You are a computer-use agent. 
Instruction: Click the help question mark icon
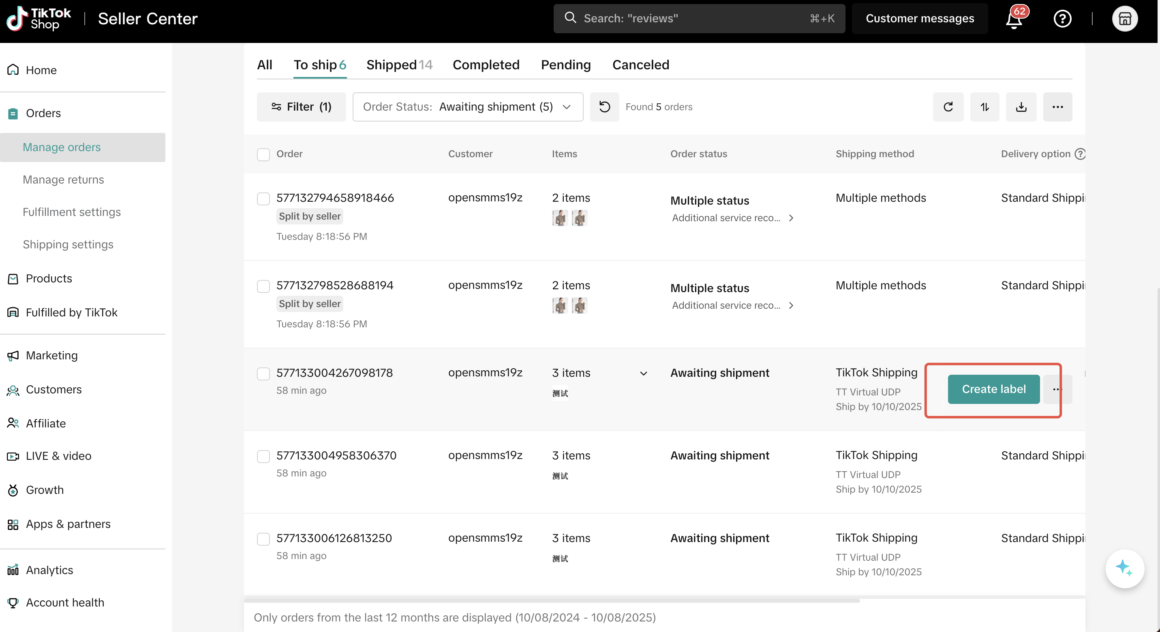(1062, 19)
